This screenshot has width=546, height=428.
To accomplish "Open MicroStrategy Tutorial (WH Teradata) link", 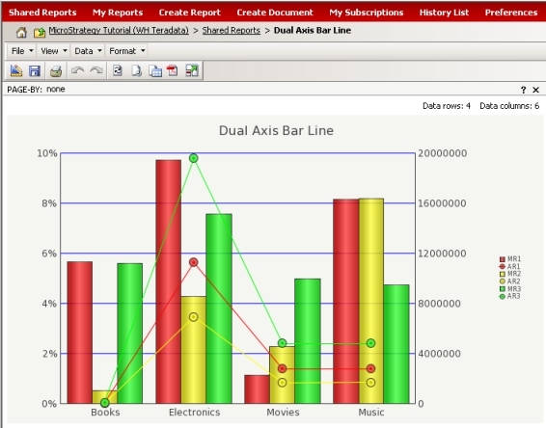I will (x=119, y=31).
